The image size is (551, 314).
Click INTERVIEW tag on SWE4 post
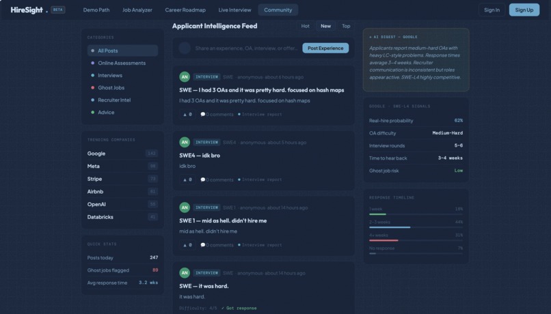[206, 142]
